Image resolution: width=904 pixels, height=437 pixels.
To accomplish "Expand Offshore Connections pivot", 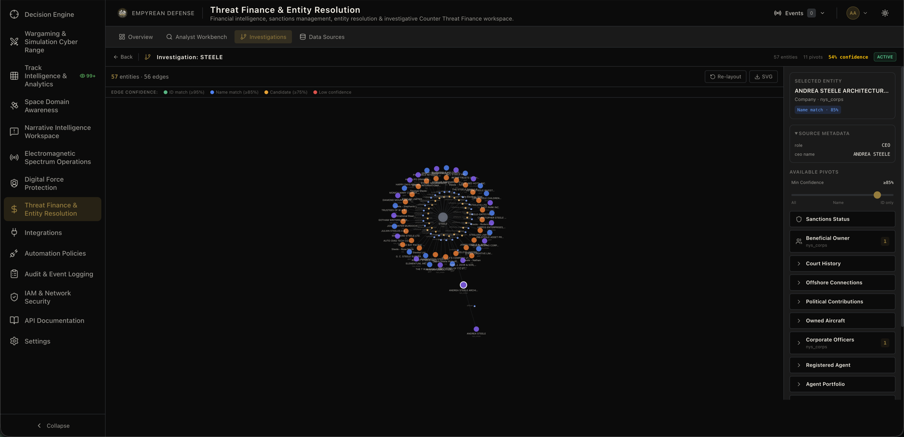I will (842, 283).
